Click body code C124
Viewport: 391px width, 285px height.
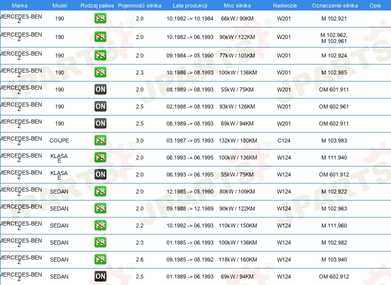point(284,140)
